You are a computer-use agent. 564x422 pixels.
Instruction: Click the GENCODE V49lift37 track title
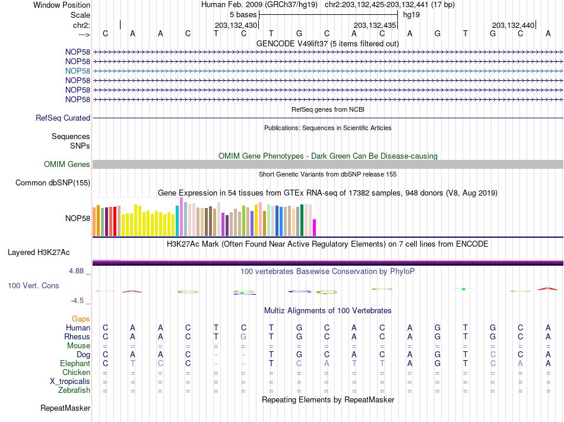click(x=328, y=43)
